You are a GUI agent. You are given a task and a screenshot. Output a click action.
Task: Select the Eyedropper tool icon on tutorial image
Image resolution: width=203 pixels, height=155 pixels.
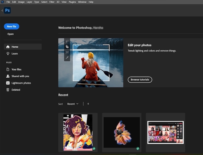coord(67,58)
